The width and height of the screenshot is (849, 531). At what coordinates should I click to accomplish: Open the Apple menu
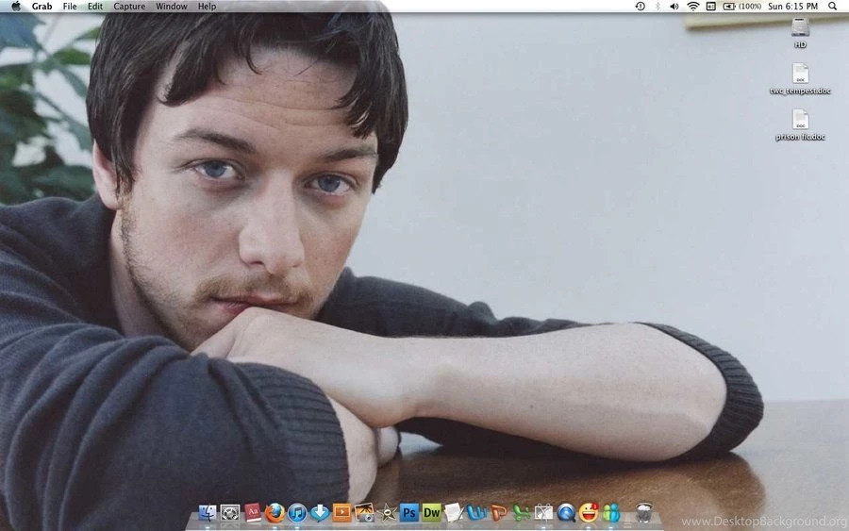[x=16, y=7]
